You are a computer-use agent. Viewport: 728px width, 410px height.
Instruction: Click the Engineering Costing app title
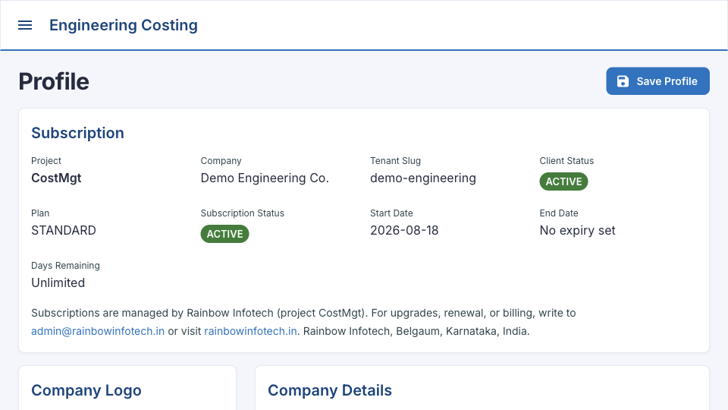point(124,25)
